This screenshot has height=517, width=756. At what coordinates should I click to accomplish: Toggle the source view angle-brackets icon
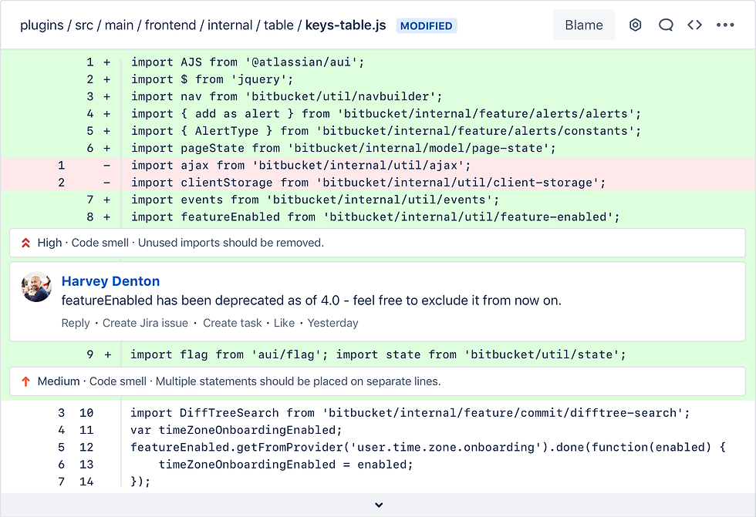(x=695, y=25)
